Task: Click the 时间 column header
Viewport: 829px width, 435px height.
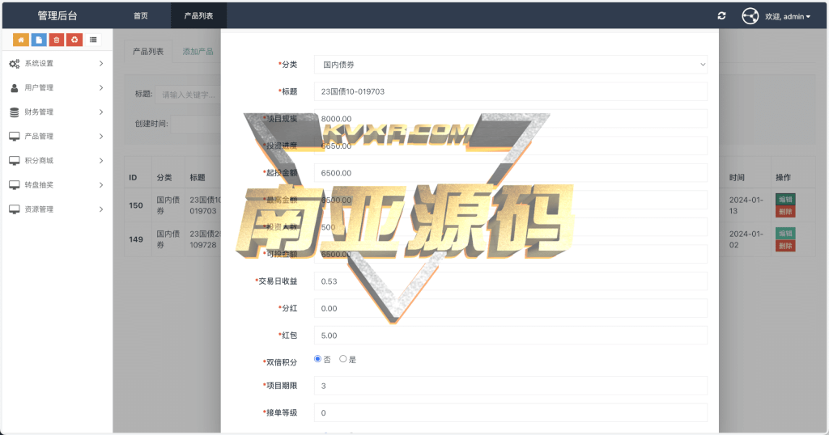Action: (x=737, y=177)
